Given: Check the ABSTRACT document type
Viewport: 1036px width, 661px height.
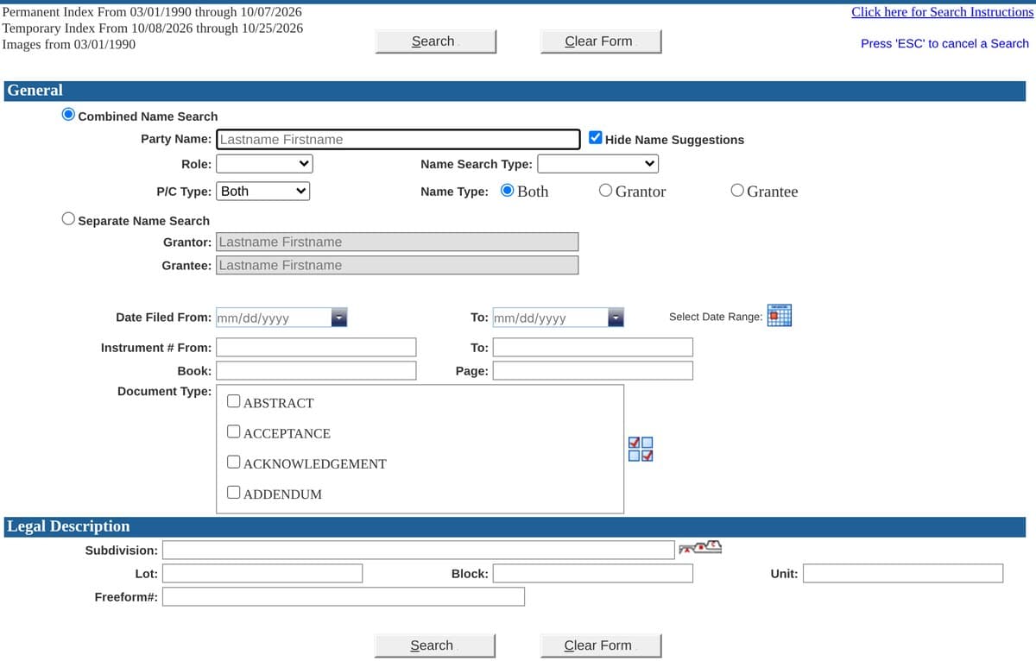Looking at the screenshot, I should point(234,401).
